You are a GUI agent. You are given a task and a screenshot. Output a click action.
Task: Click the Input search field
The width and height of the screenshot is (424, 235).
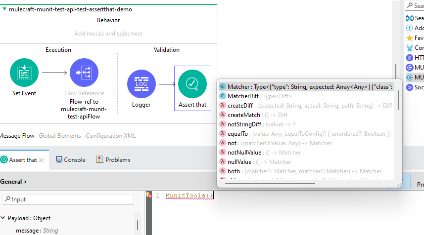69,199
